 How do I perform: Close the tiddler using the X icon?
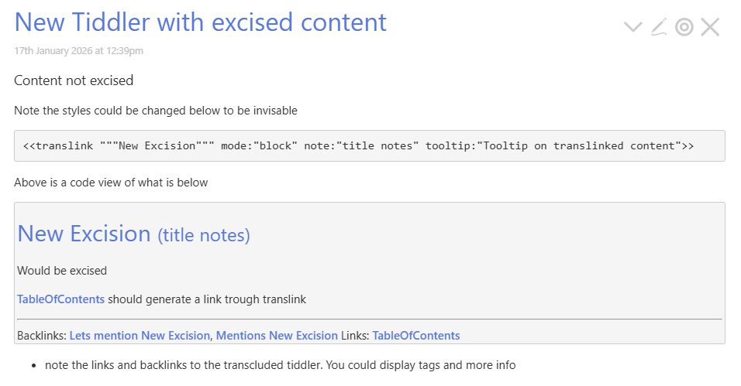[710, 28]
